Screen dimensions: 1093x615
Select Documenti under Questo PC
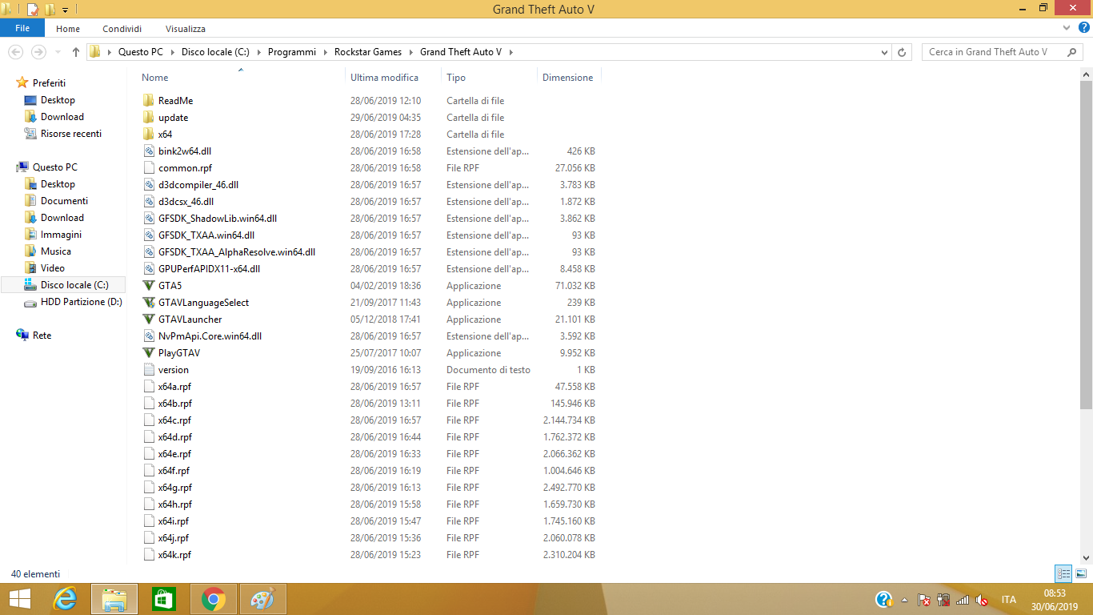(x=64, y=201)
